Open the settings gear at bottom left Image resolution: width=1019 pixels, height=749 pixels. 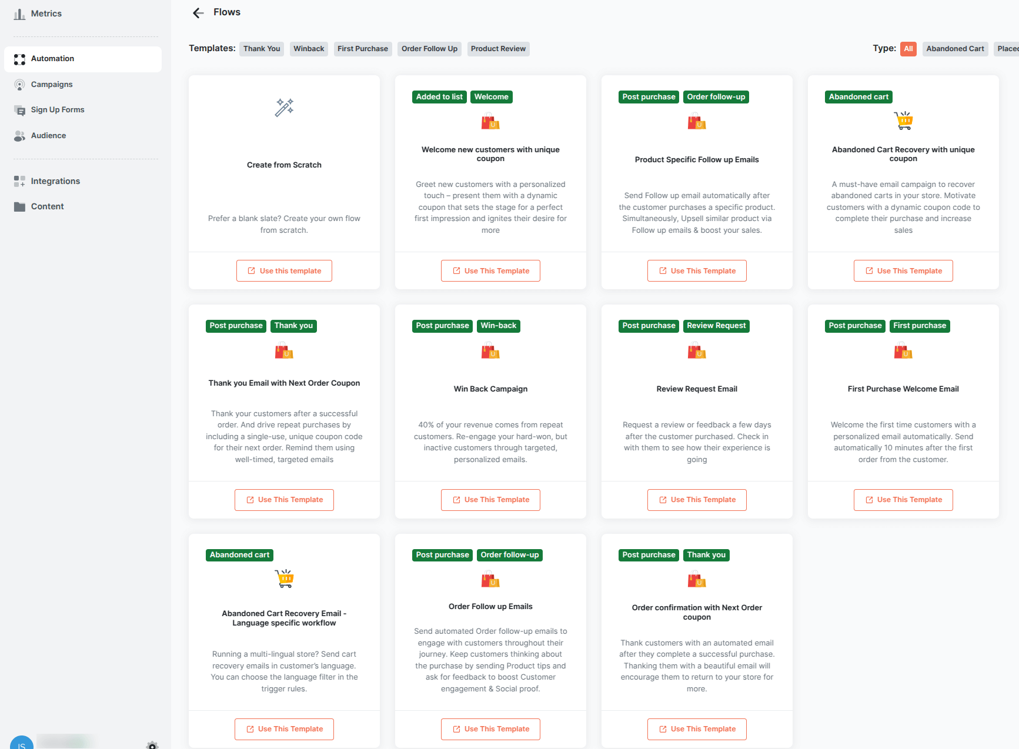(152, 744)
